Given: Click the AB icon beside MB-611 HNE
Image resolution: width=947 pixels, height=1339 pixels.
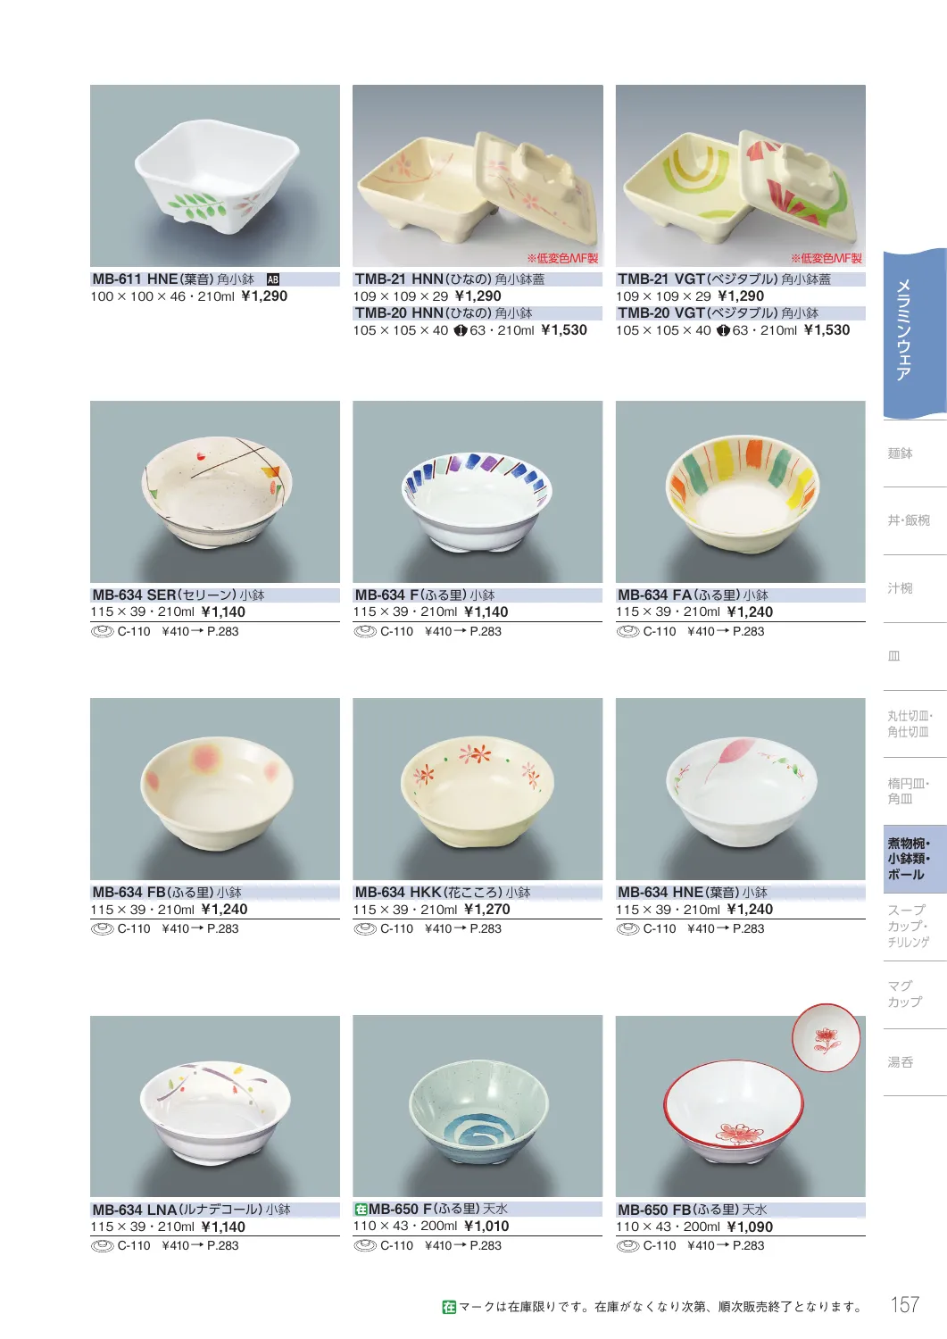Looking at the screenshot, I should click(273, 279).
